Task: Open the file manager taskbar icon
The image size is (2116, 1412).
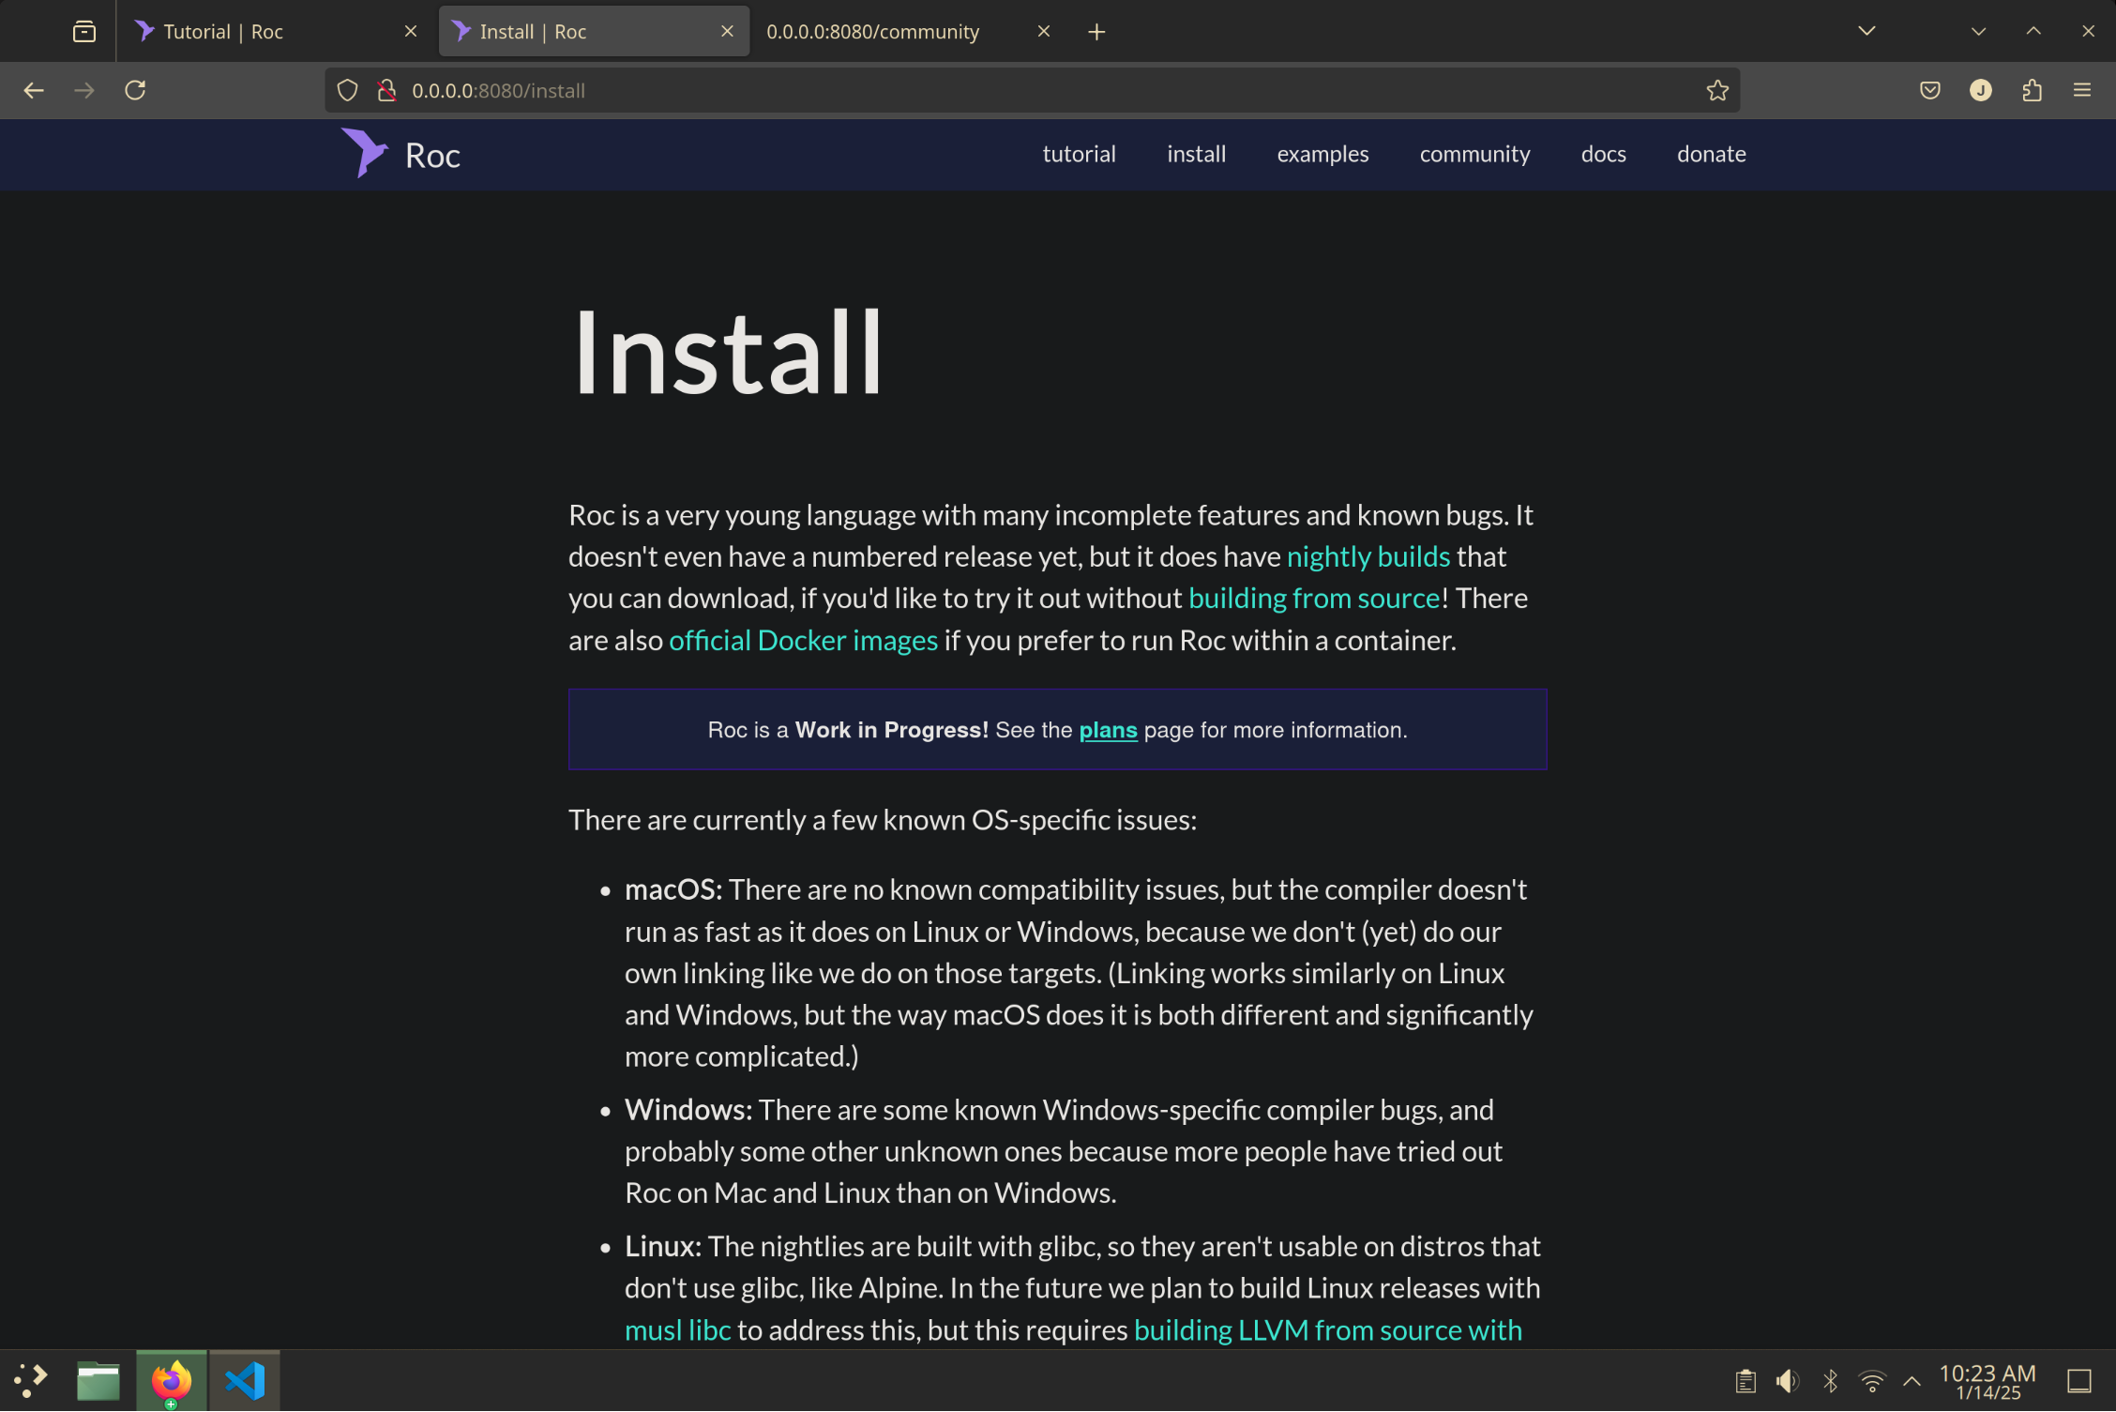Action: click(98, 1380)
